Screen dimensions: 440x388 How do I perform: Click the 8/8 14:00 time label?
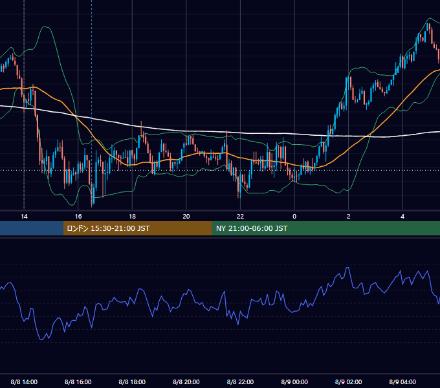pyautogui.click(x=24, y=382)
